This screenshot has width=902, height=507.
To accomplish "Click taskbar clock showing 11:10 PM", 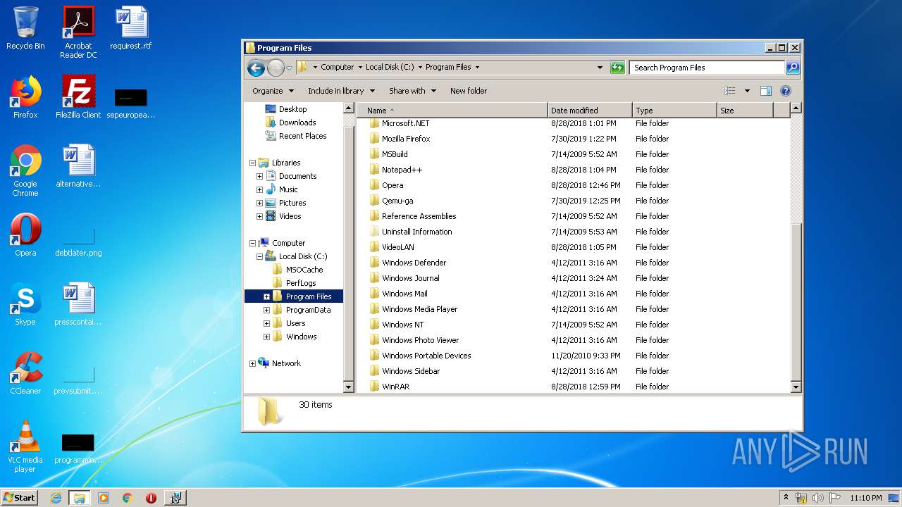I will point(866,498).
